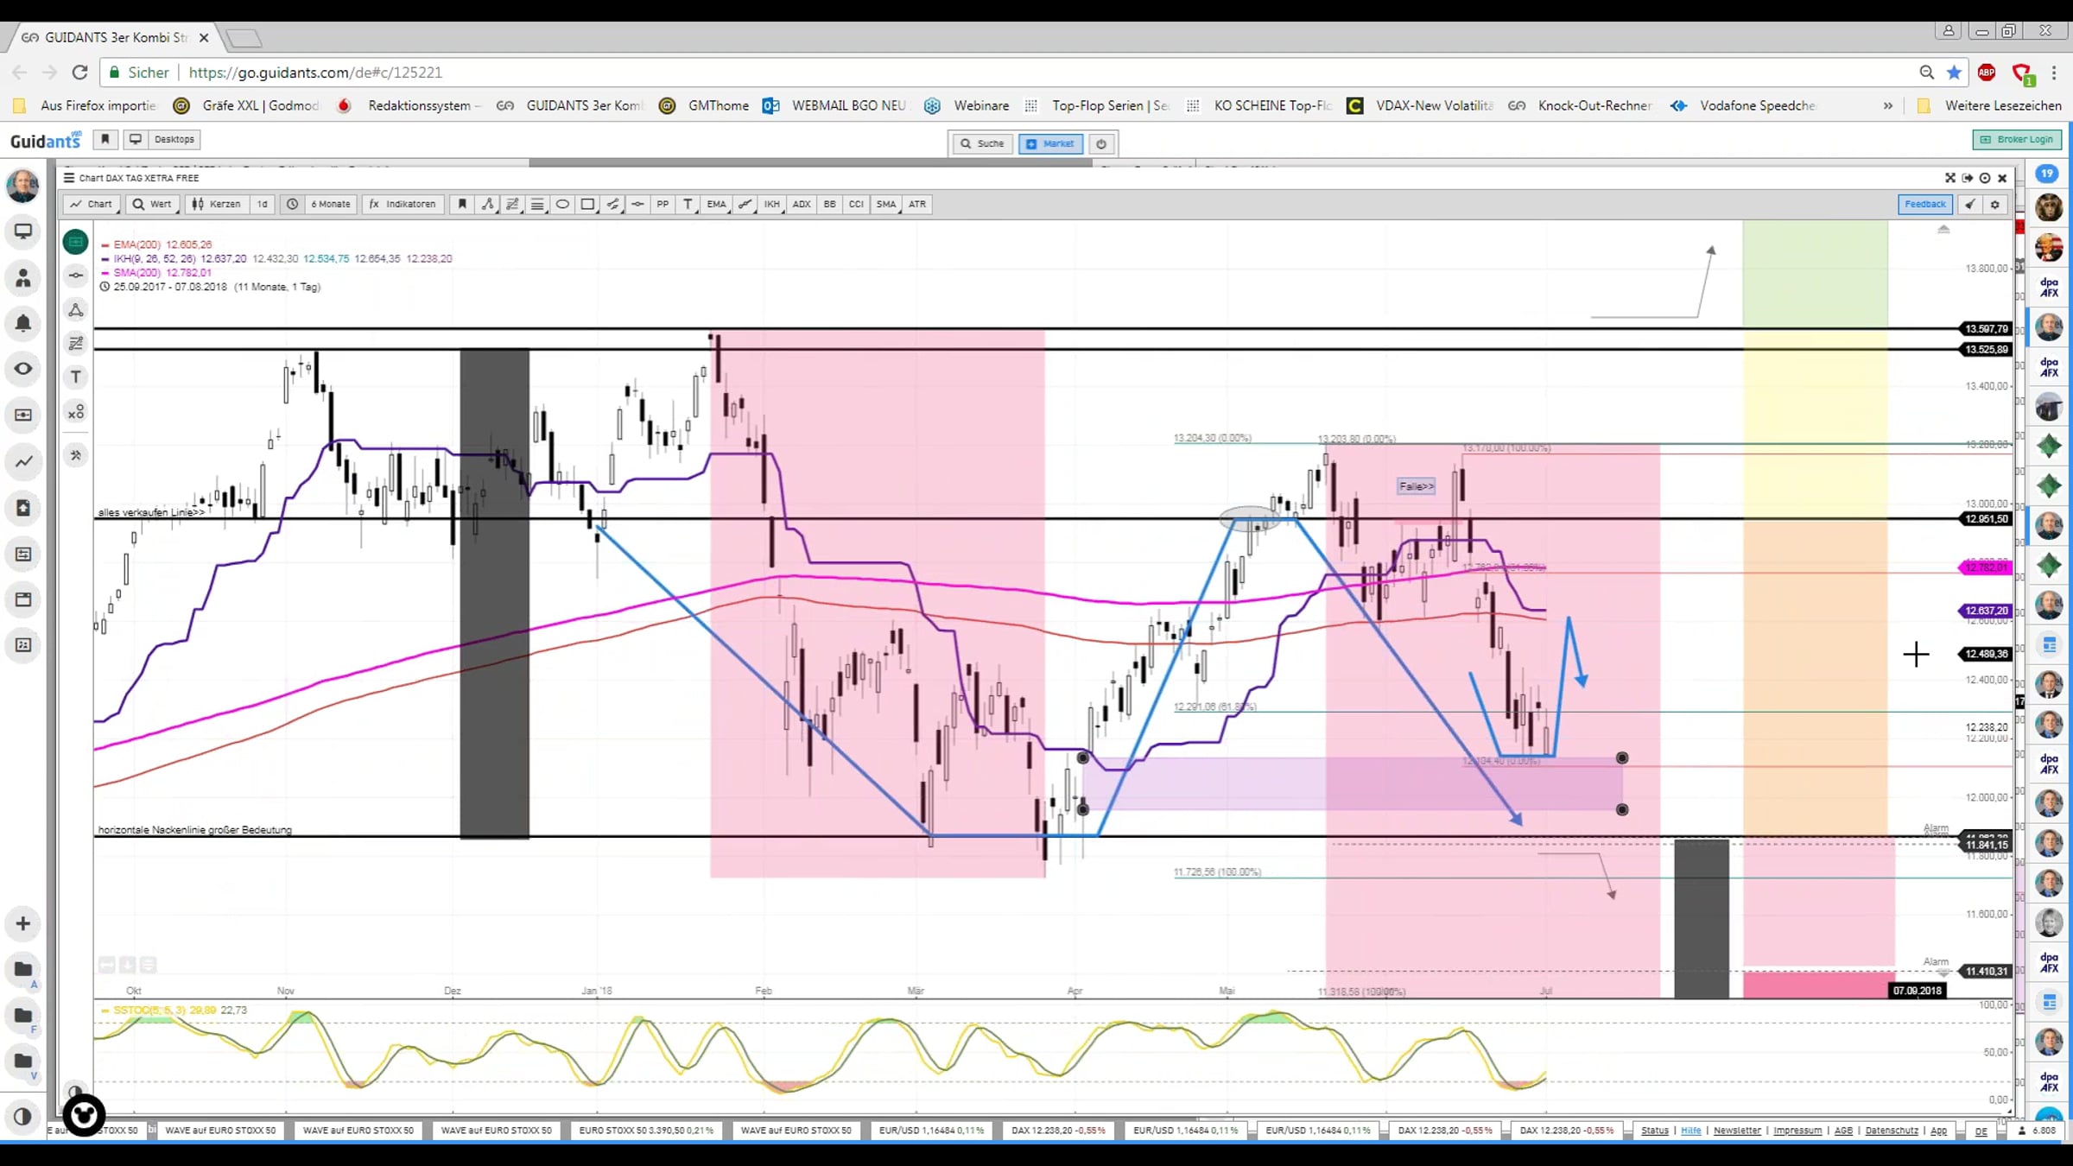This screenshot has width=2073, height=1166.
Task: Select the 1d interval button
Action: pyautogui.click(x=263, y=204)
